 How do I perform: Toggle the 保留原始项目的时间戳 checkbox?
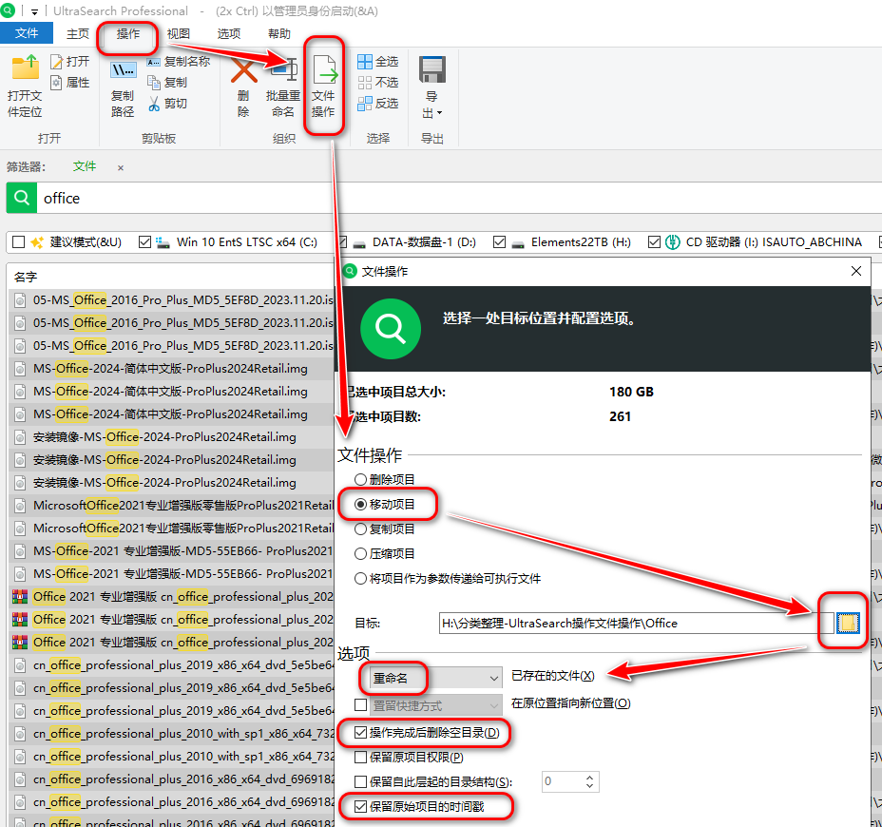pyautogui.click(x=360, y=807)
